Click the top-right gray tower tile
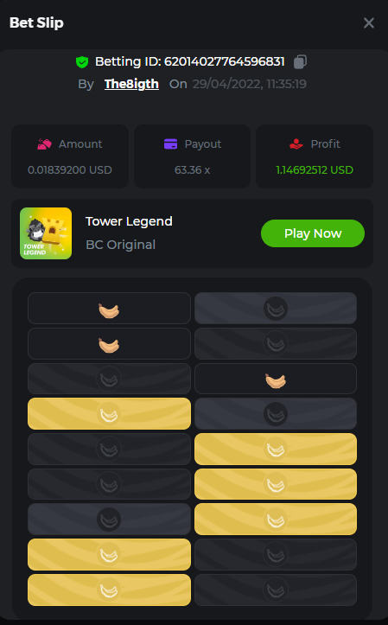Viewport: 388px width, 625px height. pyautogui.click(x=276, y=308)
